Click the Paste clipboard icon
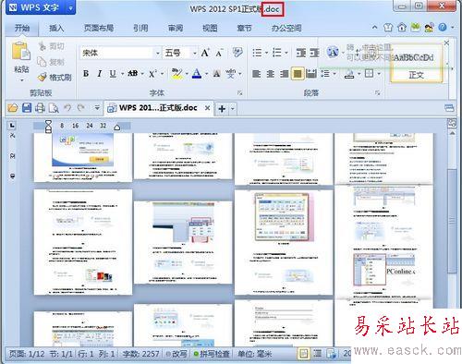Screen dimensions: 462x364 click(21, 52)
